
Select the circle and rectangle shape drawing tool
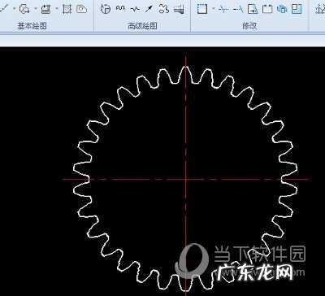24,9
